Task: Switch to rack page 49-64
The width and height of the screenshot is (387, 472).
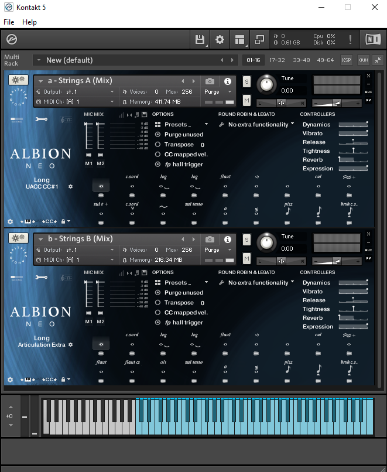Action: [x=326, y=60]
